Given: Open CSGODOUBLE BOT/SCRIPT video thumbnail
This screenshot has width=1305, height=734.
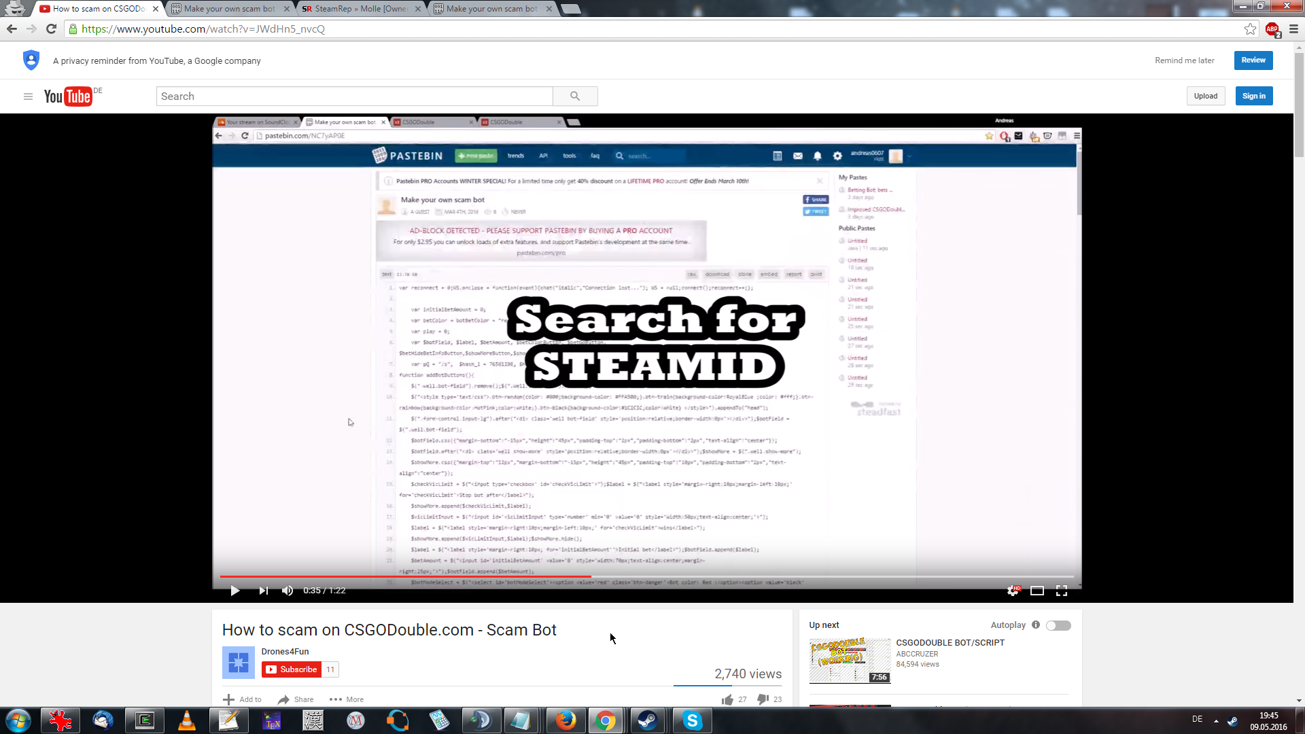Looking at the screenshot, I should pos(850,660).
